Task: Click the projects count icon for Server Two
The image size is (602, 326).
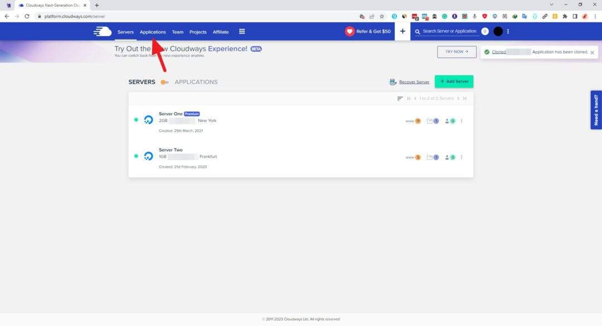Action: point(433,157)
